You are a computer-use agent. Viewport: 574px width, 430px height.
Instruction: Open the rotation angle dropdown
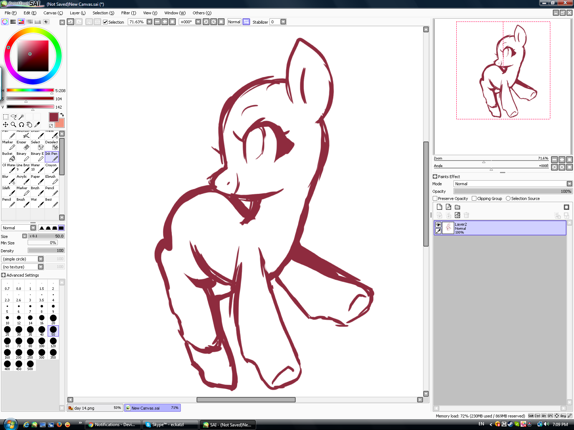pos(198,22)
